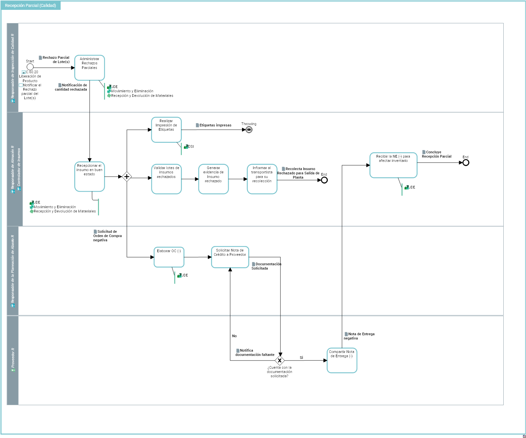Click the Concluye Recepción Parcial document icon

click(x=424, y=152)
